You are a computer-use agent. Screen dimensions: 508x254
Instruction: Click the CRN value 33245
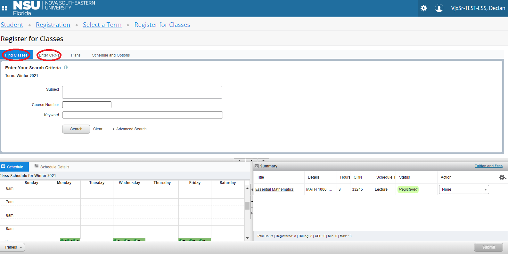coord(357,189)
